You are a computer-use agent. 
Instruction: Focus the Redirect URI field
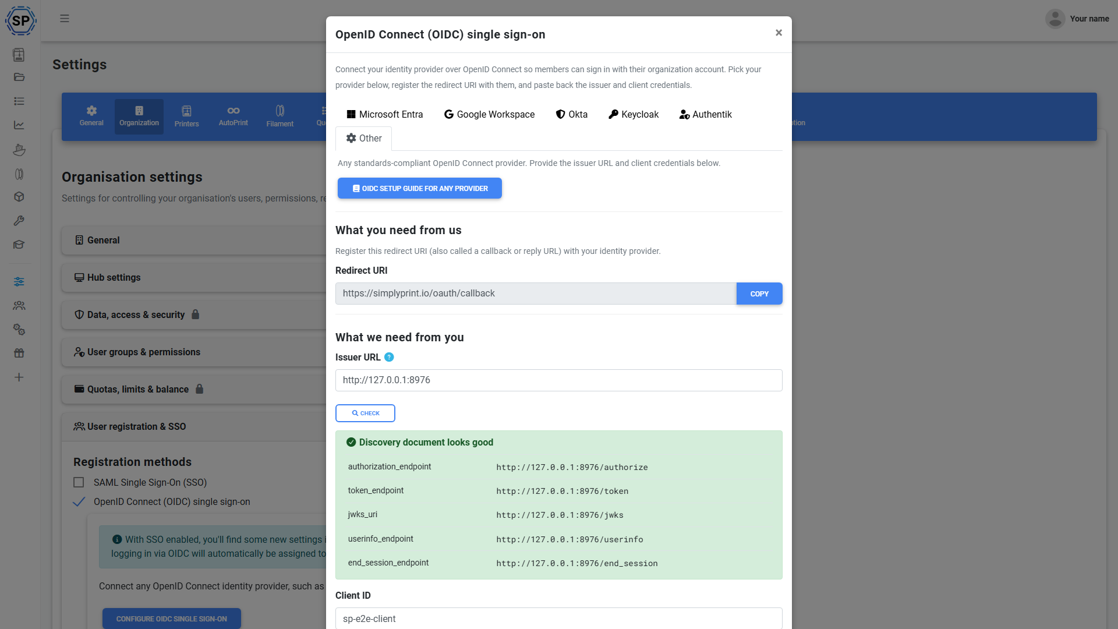click(x=536, y=294)
